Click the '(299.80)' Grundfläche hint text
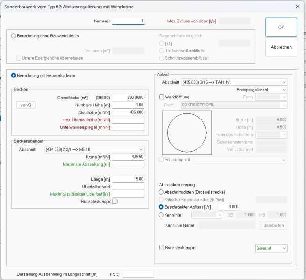306x280 pixels. tap(103, 98)
